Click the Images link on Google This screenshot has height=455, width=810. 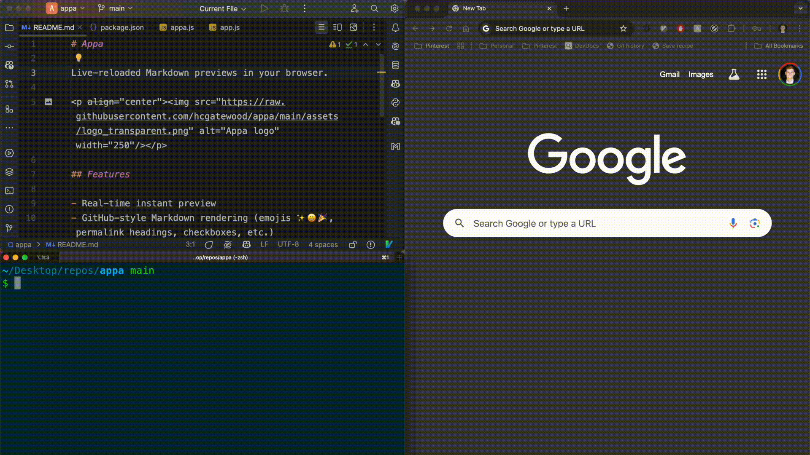coord(701,75)
